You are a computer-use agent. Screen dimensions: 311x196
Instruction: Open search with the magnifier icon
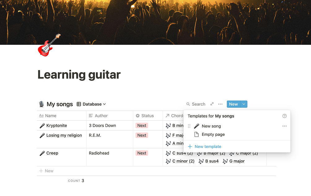pyautogui.click(x=188, y=104)
